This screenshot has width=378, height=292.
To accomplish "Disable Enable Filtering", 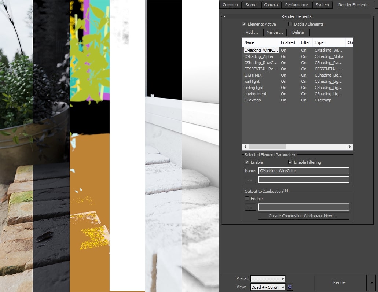I will tap(290, 162).
